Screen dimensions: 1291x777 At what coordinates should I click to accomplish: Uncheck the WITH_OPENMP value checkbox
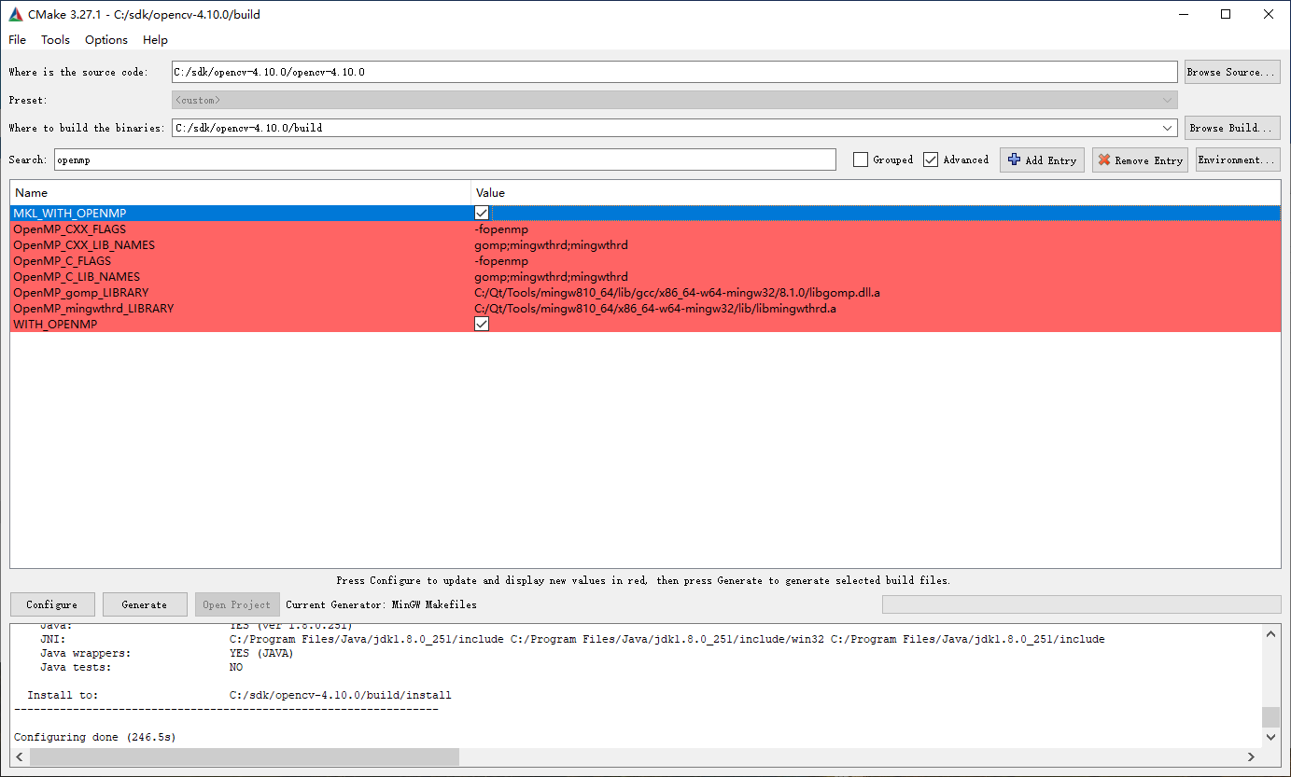coord(482,324)
